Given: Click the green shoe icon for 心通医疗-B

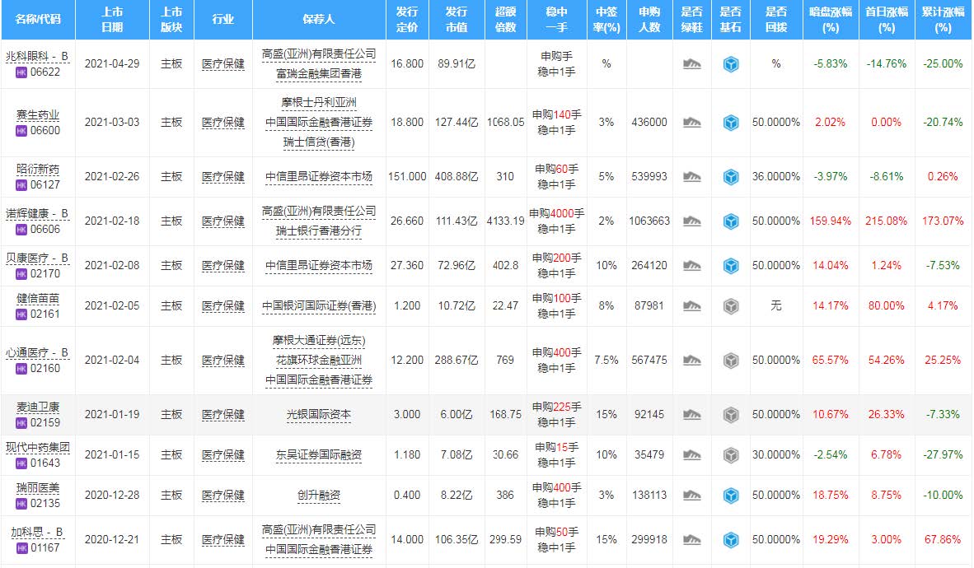Looking at the screenshot, I should pos(691,361).
